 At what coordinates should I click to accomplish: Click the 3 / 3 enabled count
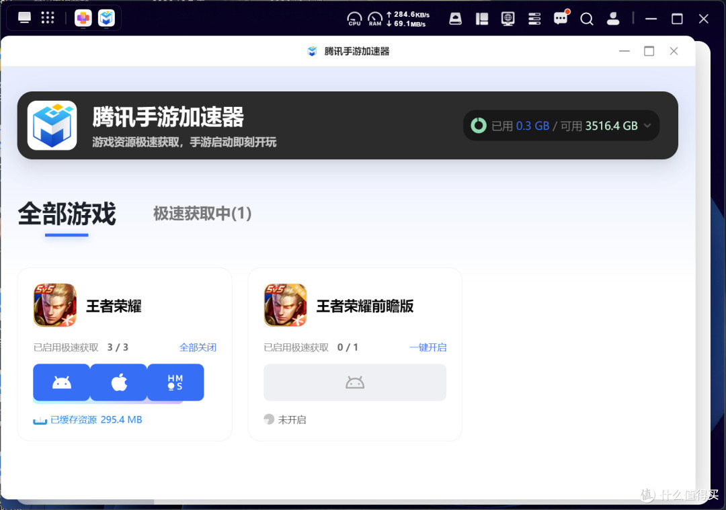click(118, 347)
